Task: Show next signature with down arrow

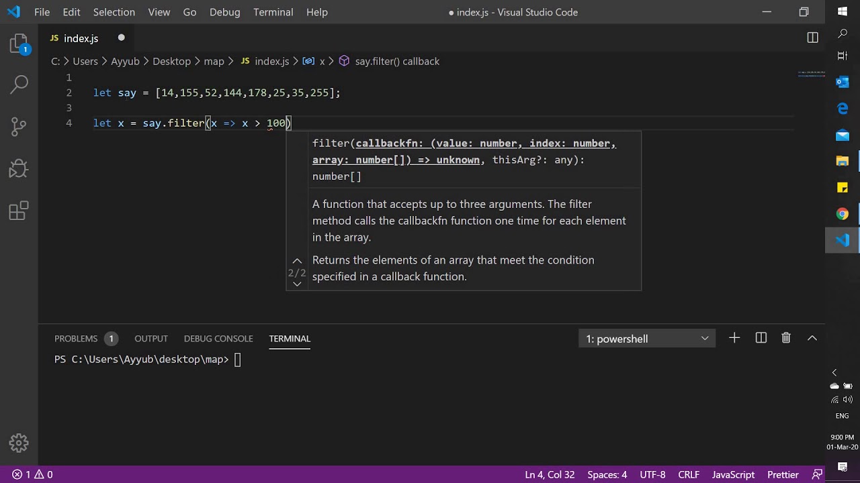Action: click(297, 284)
